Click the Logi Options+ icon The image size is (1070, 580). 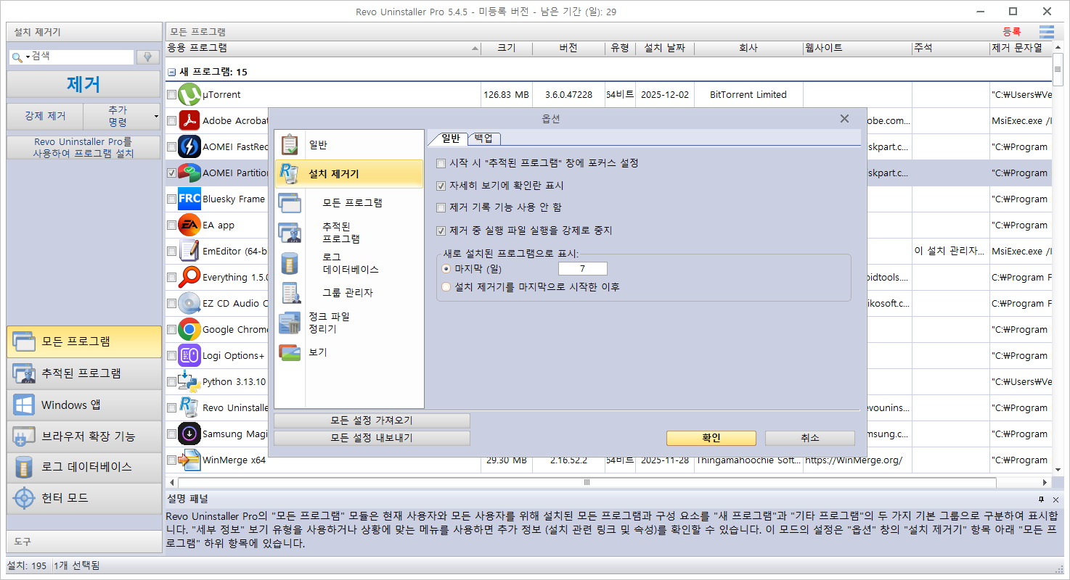pos(189,355)
